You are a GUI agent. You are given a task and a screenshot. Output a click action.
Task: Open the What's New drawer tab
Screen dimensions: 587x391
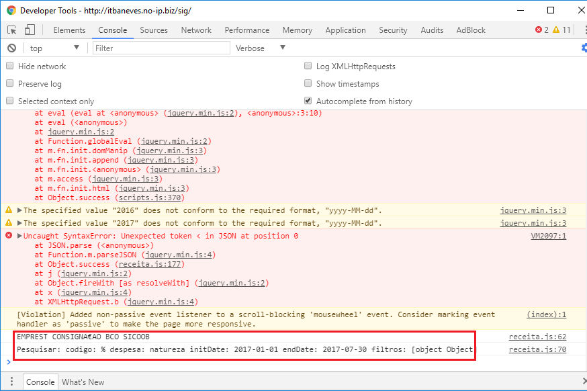[83, 382]
